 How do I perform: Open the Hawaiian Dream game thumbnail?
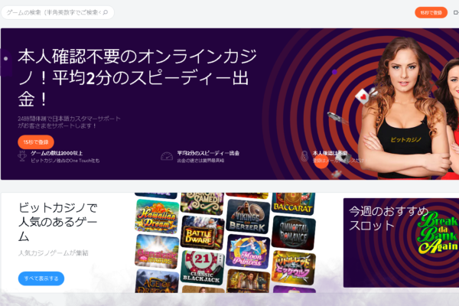tap(157, 216)
